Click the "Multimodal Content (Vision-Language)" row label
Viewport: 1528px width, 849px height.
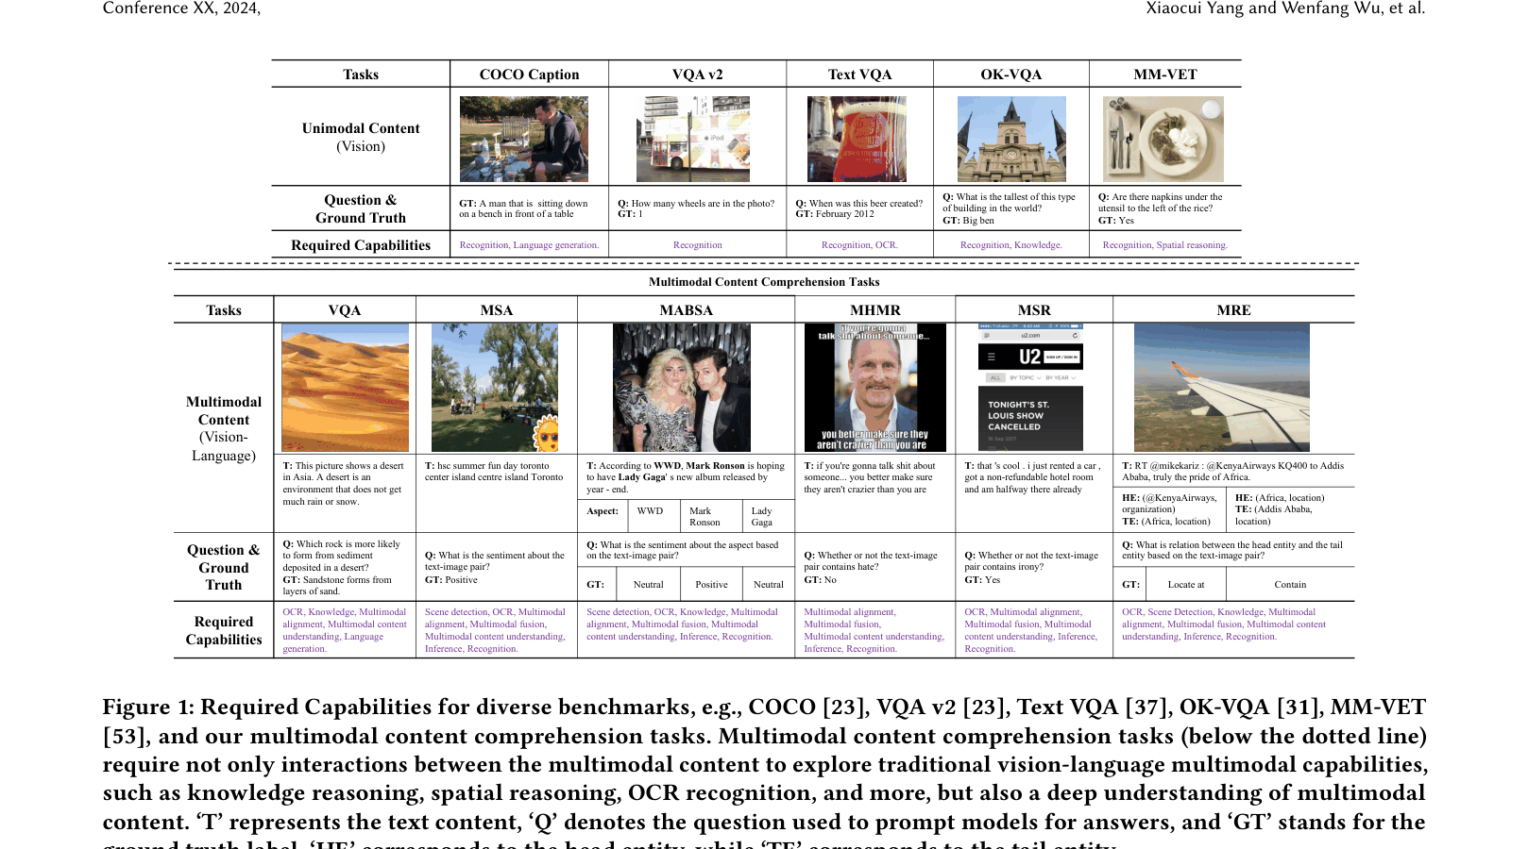coord(224,428)
